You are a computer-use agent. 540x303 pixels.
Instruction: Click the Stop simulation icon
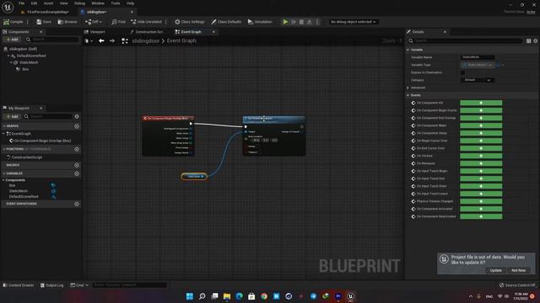click(x=301, y=22)
